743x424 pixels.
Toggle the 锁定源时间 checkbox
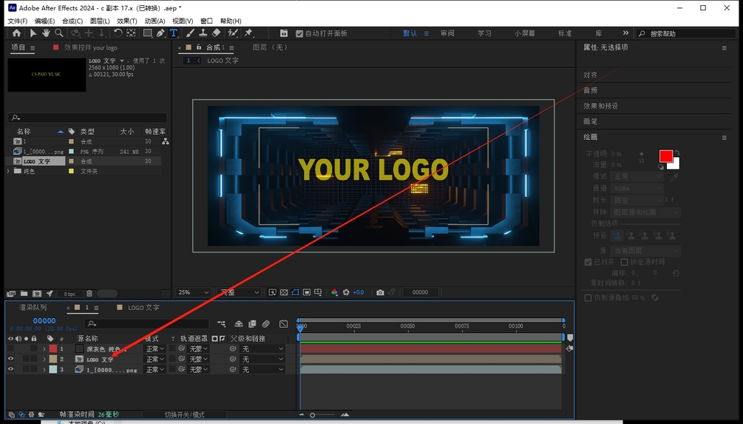625,262
